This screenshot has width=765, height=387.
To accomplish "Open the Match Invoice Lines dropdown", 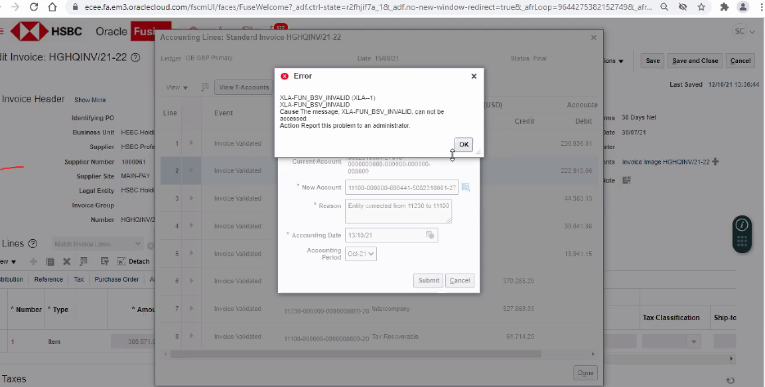I will (x=97, y=244).
